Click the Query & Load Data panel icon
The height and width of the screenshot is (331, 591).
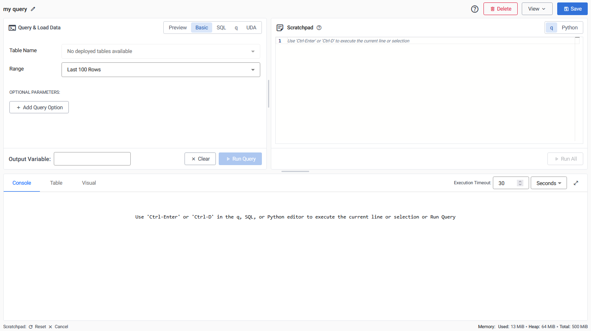tap(11, 27)
